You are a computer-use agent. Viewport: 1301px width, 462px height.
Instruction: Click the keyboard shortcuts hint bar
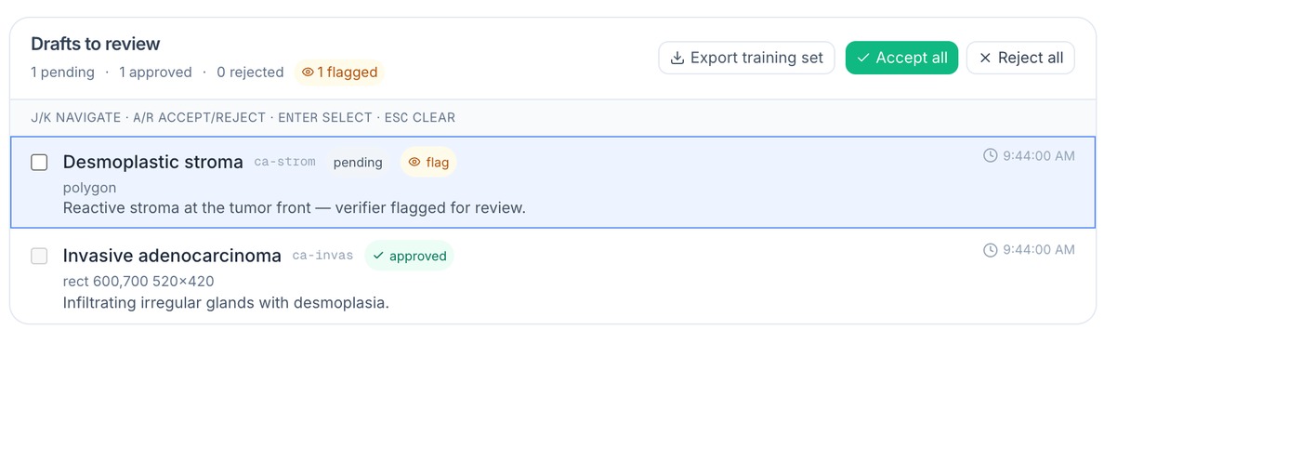[x=553, y=118]
